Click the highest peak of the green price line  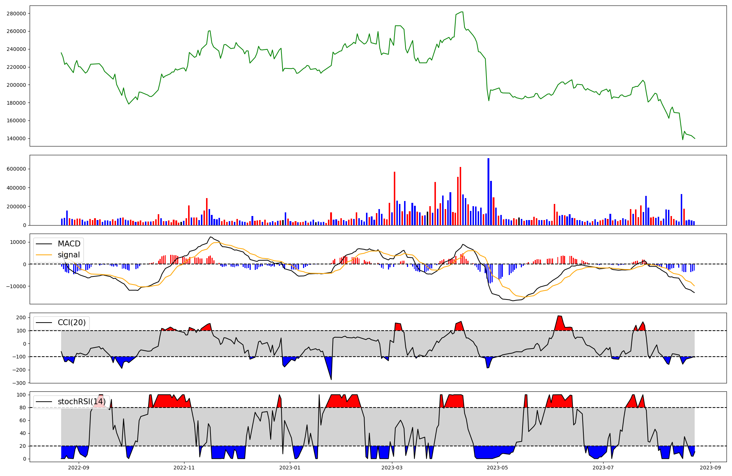[x=462, y=12]
